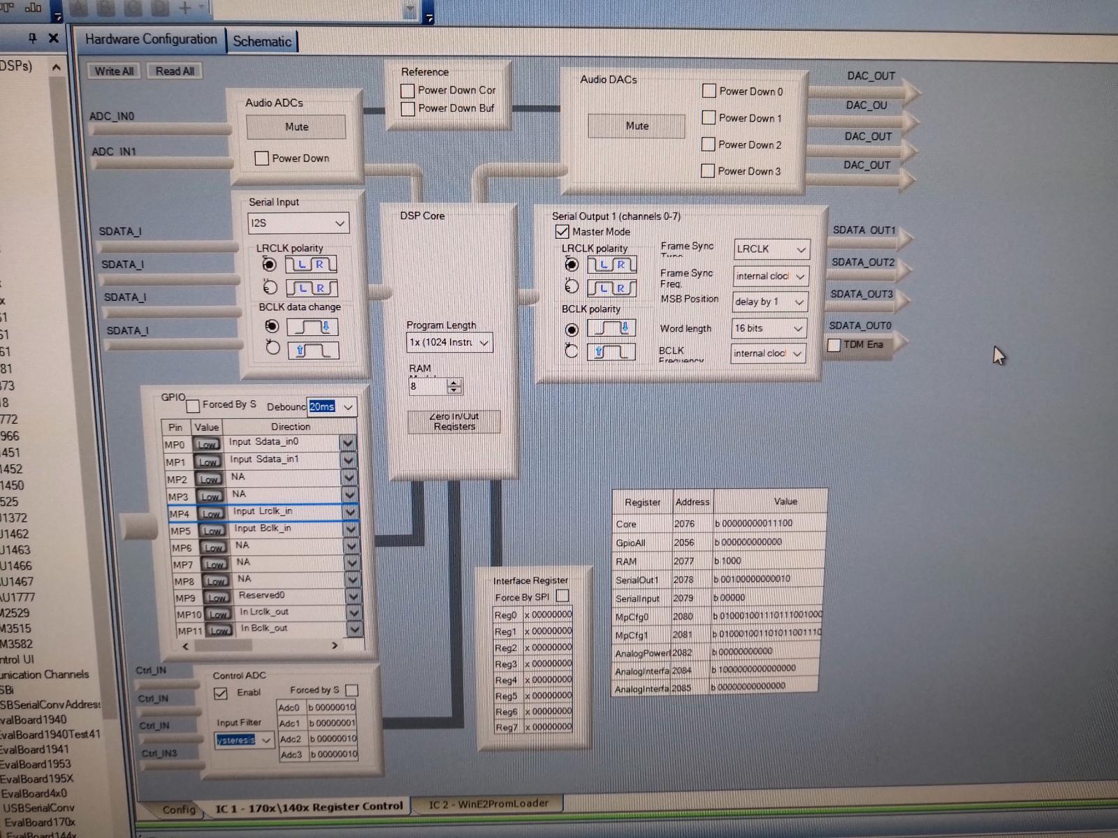Screen dimensions: 1118x838
Task: Click the pin icon on the left panel
Action: [32, 38]
